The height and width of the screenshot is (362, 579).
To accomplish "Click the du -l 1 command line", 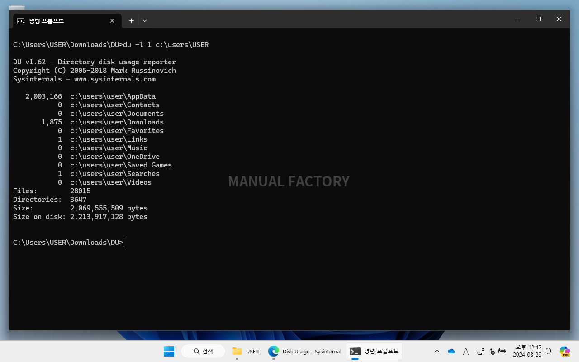I will click(x=166, y=45).
